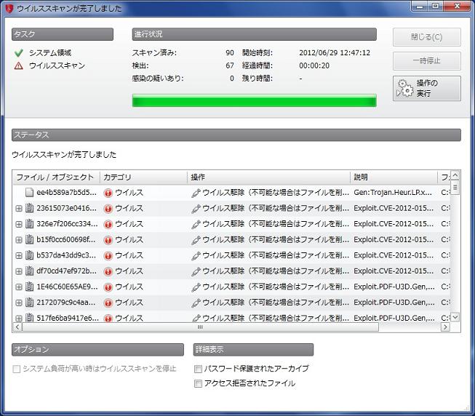This screenshot has width=475, height=416.
Task: Select the ウイルススキャン task entry
Action: [57, 65]
